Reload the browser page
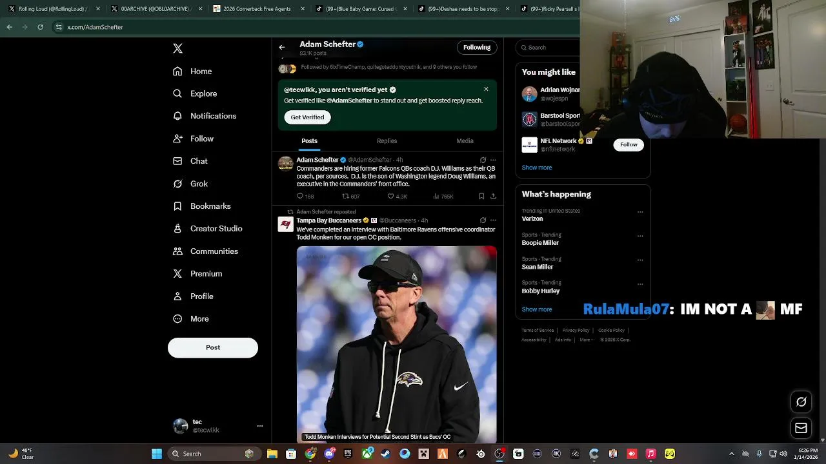The image size is (826, 464). click(40, 27)
